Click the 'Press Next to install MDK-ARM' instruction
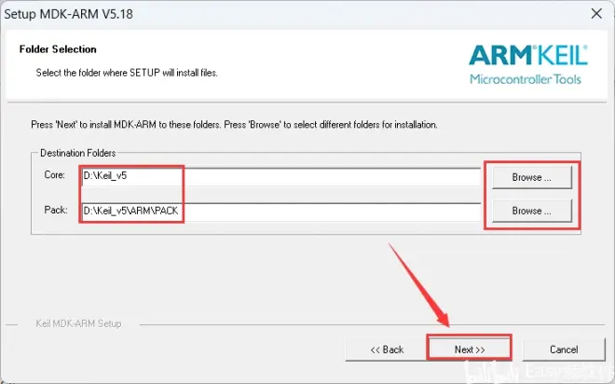 (234, 125)
